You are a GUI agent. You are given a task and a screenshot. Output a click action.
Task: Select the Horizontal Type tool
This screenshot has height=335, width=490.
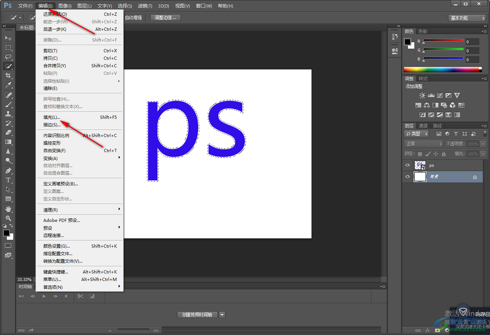8,180
